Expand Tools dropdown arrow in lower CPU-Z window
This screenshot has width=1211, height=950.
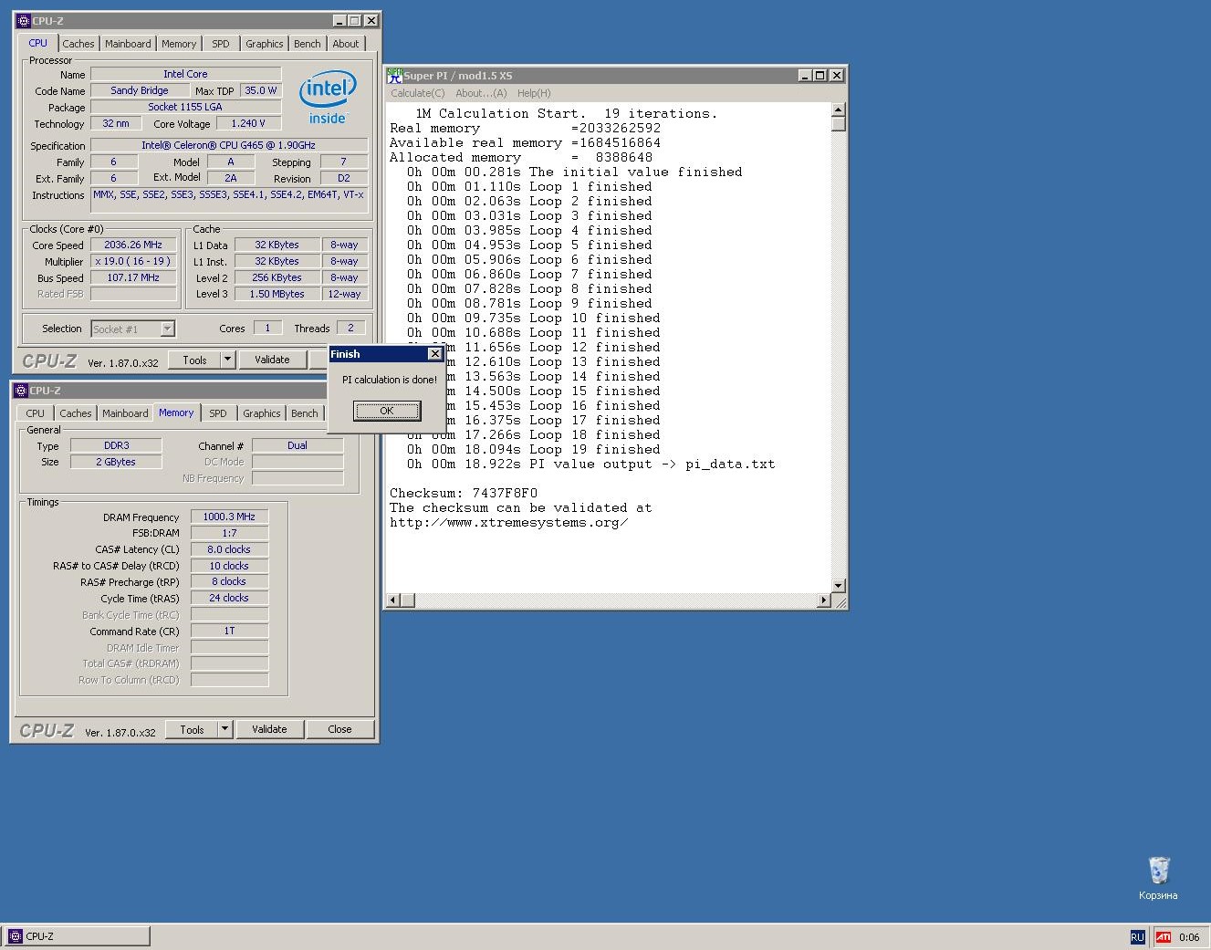(224, 729)
